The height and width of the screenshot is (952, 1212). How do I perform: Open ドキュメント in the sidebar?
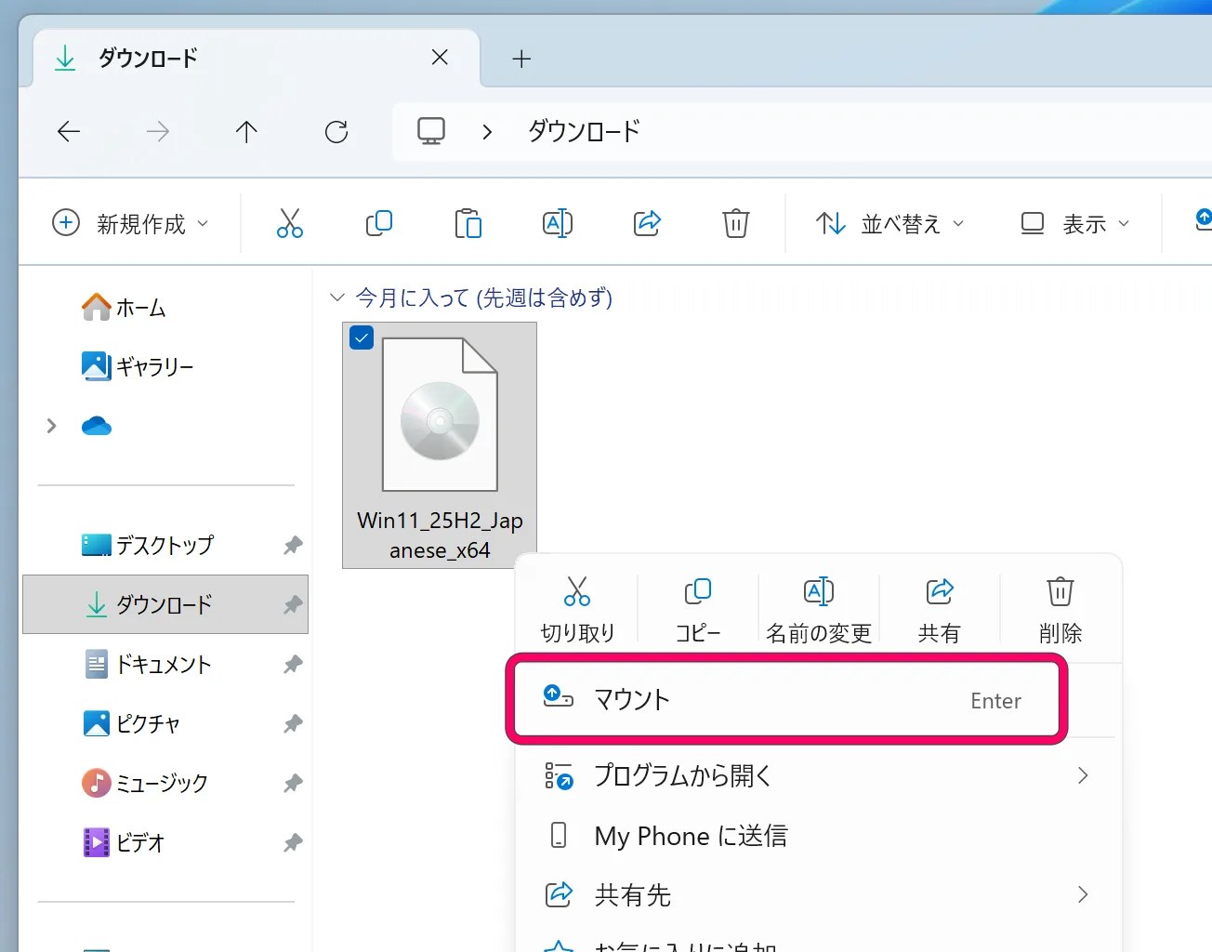click(x=165, y=664)
